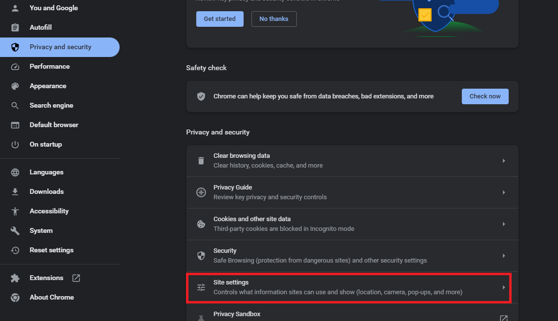
Task: Click the Appearance palette icon
Action: coord(15,86)
